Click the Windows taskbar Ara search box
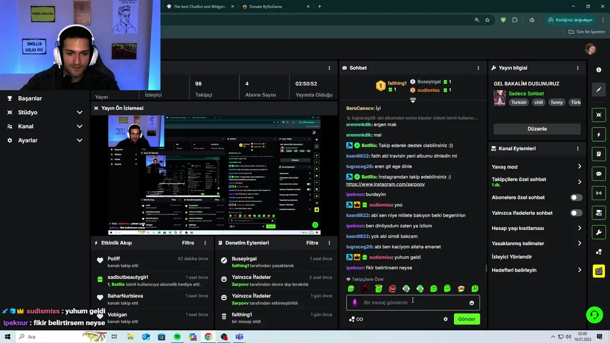610x343 pixels. (62, 337)
